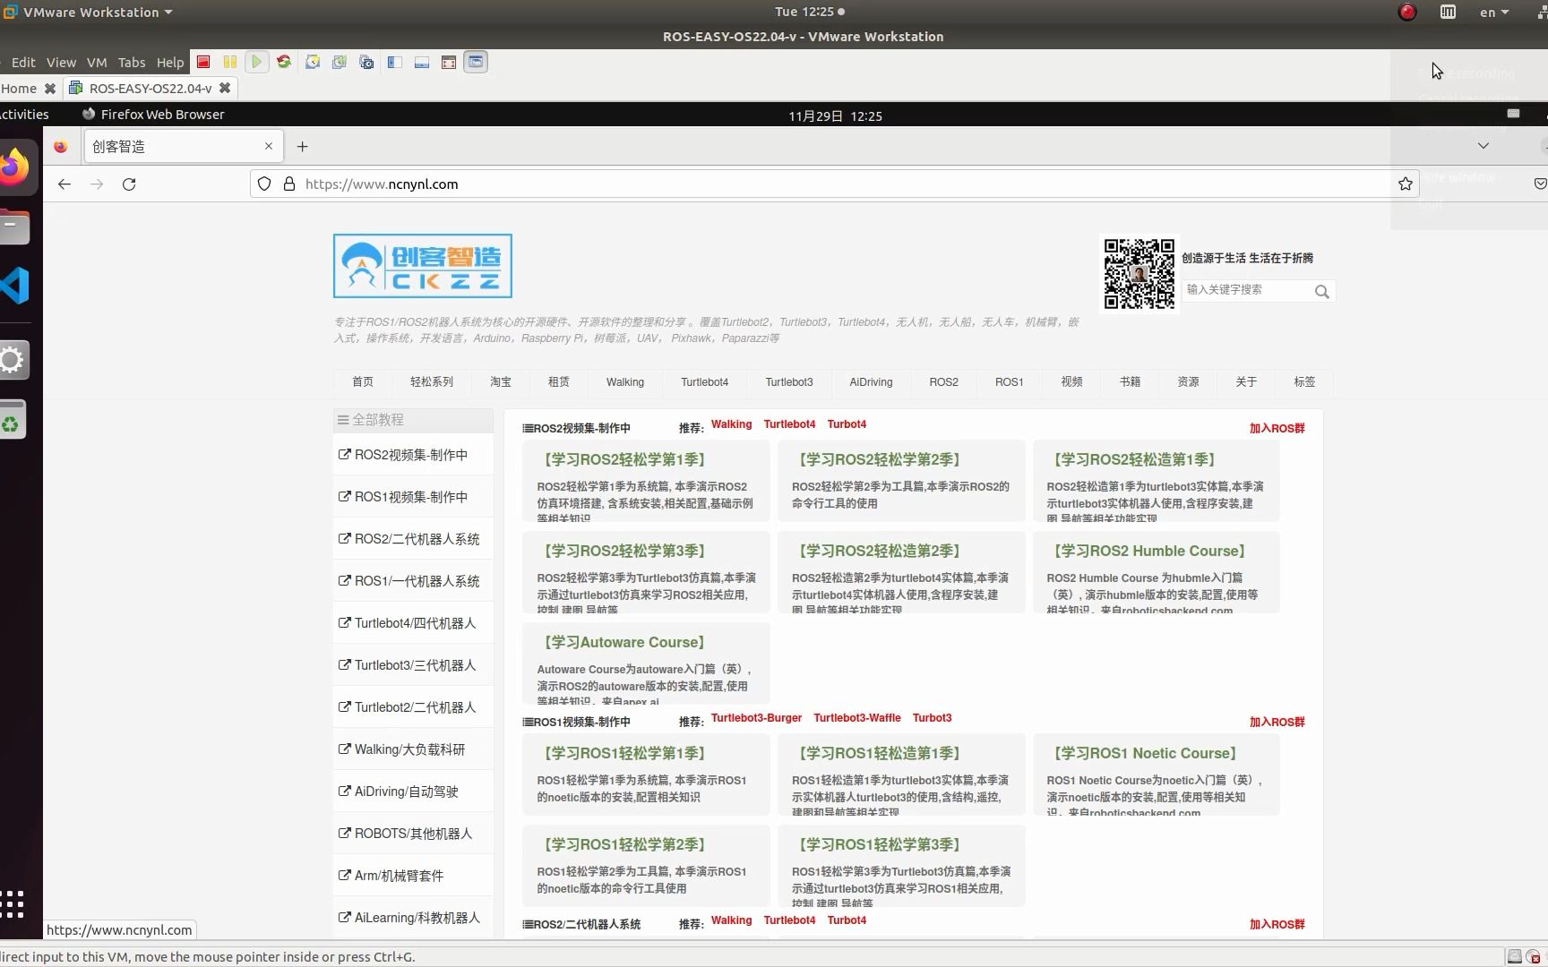Open 标签 in the site navigation bar

tap(1304, 381)
